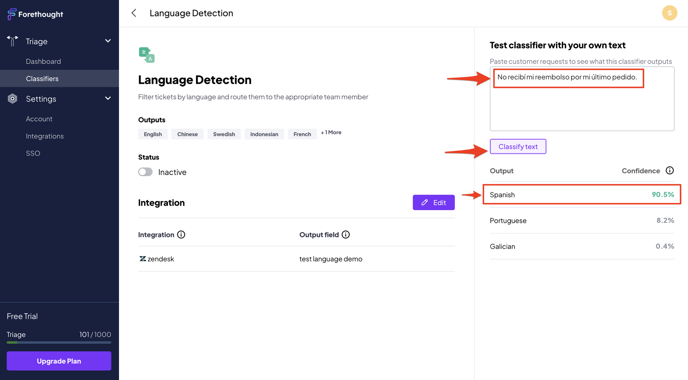Image resolution: width=688 pixels, height=380 pixels.
Task: Click the Galician output result row
Action: (x=582, y=246)
